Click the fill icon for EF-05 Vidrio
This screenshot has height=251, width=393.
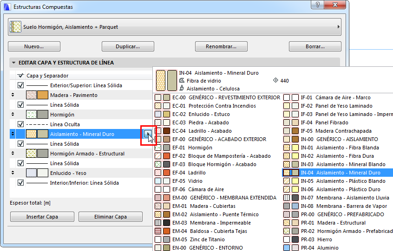[158, 181]
